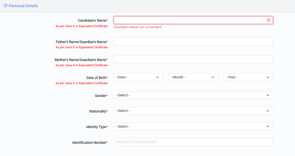Click the Nationality field label

(98, 111)
